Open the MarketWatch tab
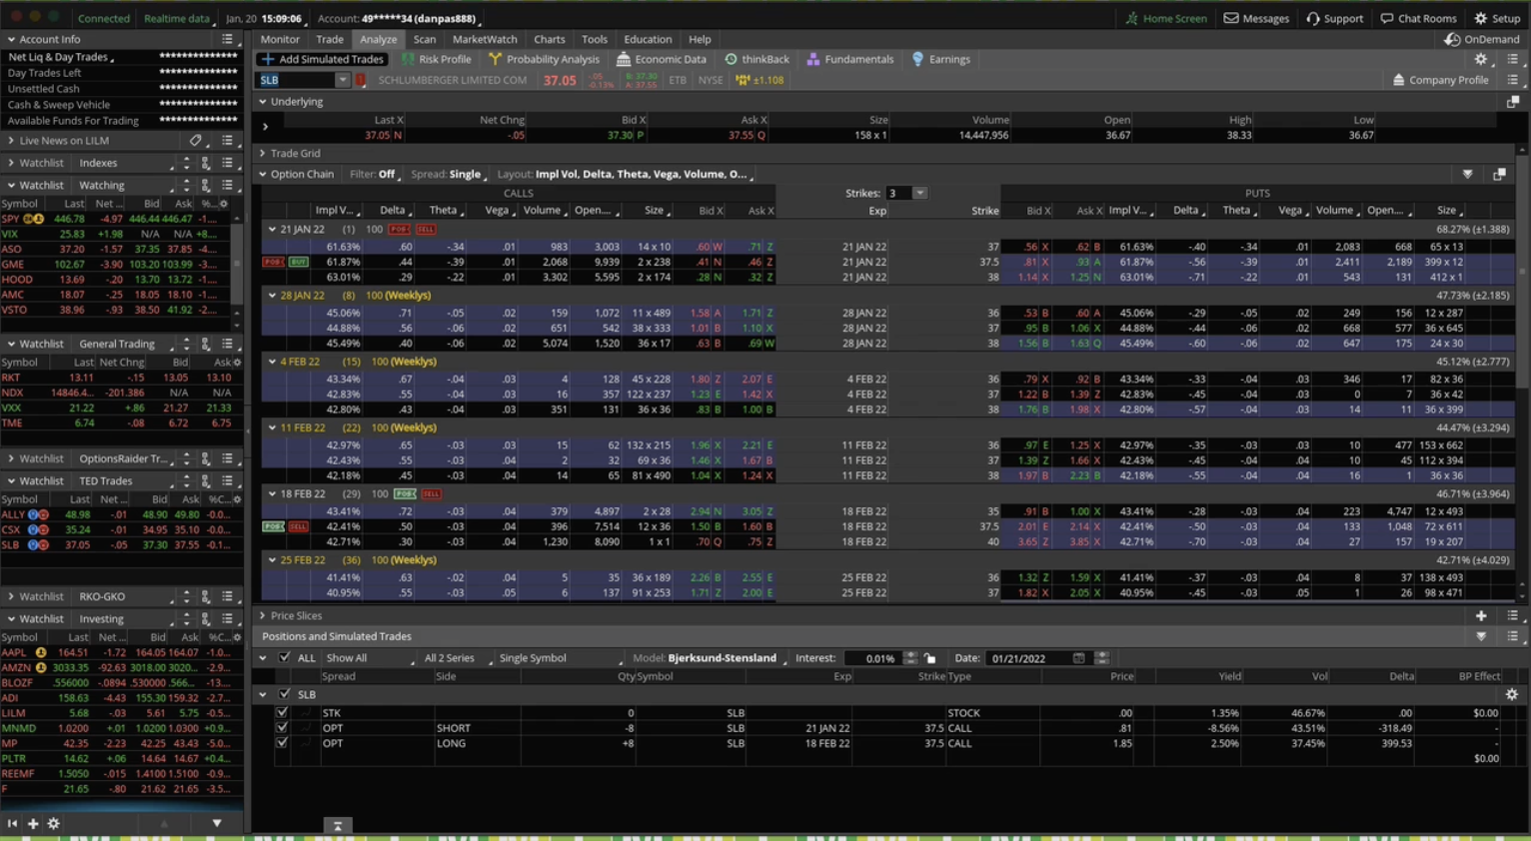1531x841 pixels. (x=485, y=39)
